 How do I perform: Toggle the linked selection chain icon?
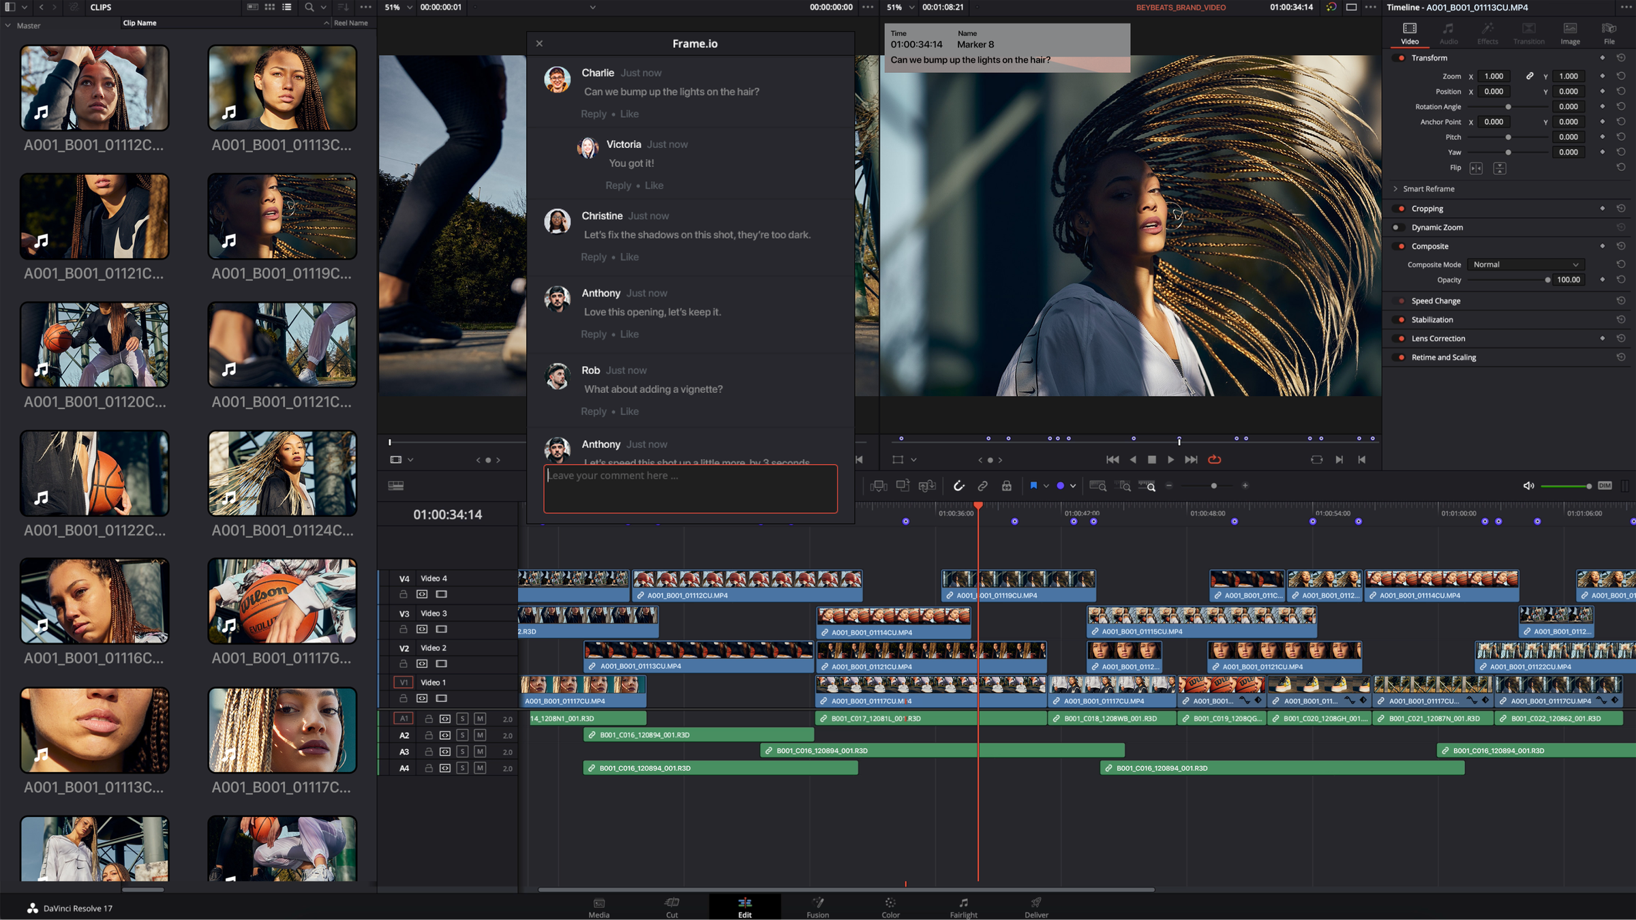[982, 486]
